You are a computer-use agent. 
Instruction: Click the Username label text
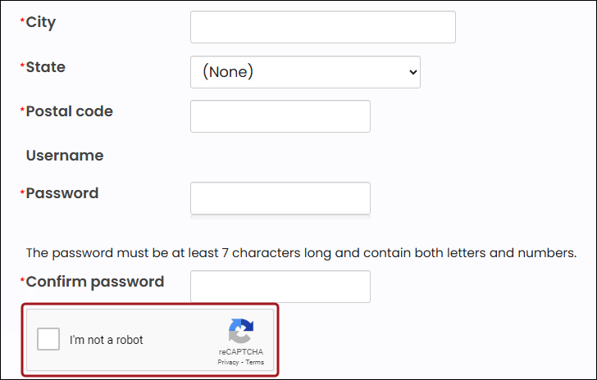65,156
